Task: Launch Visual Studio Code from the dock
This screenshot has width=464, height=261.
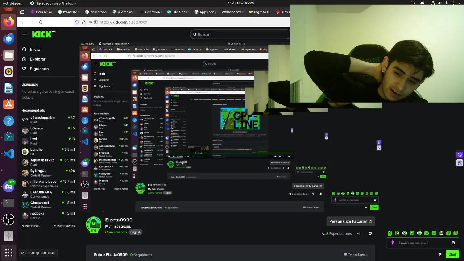Action: coord(9,153)
